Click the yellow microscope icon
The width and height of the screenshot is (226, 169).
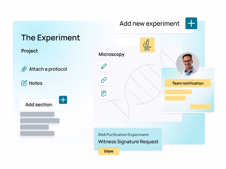tap(147, 45)
